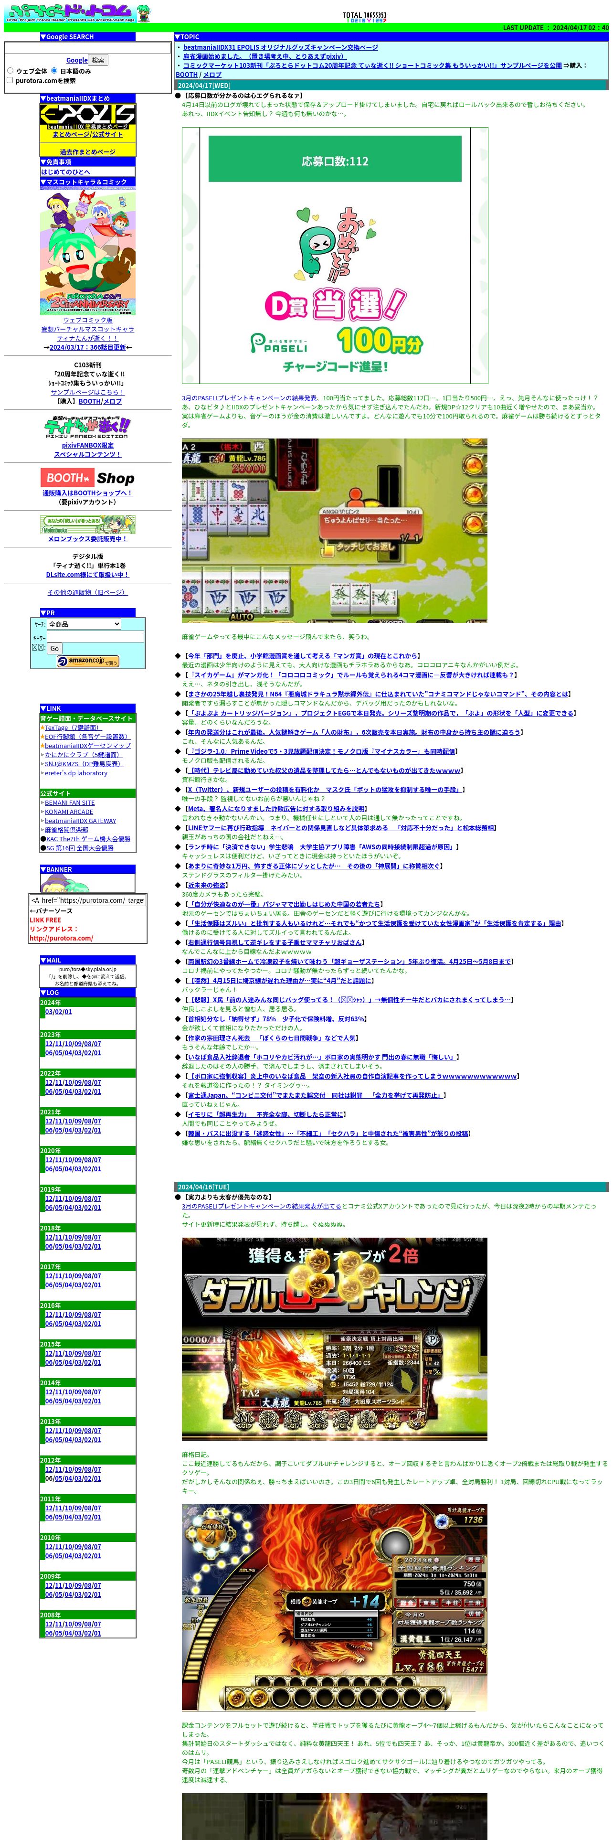
Task: Open 2024/03/17：366話目更新 link
Action: [x=88, y=347]
